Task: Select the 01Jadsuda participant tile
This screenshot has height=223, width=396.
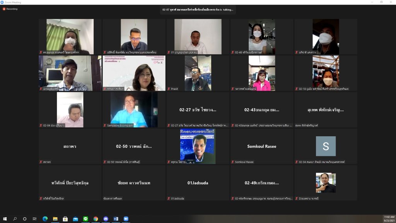Action: pos(198,183)
